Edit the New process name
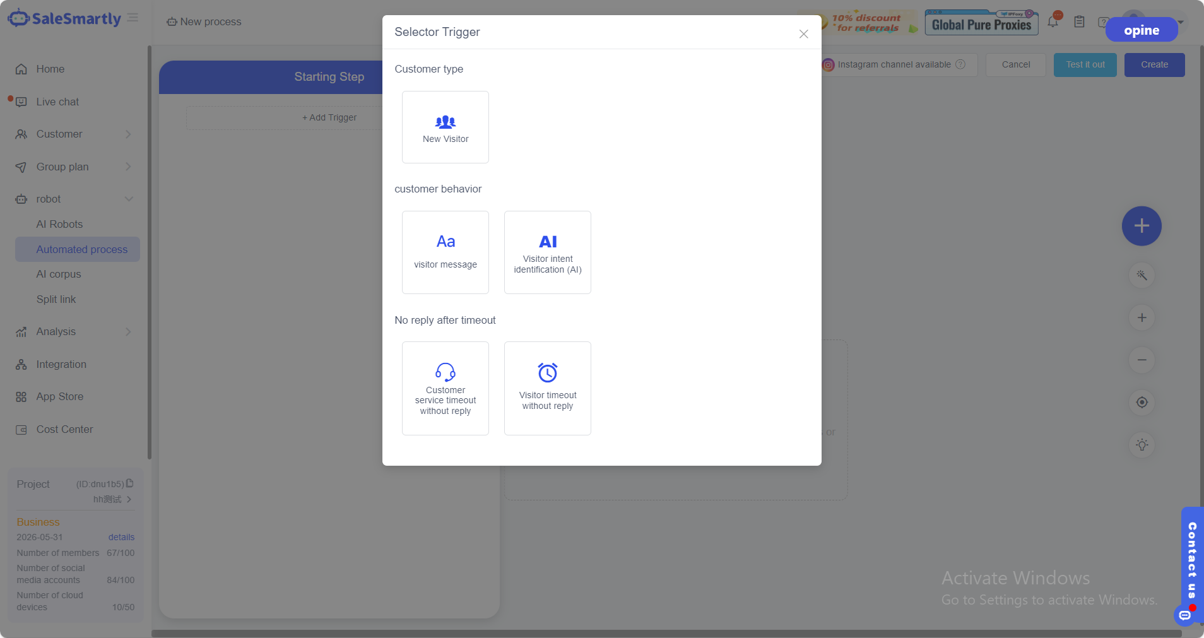The height and width of the screenshot is (638, 1204). (x=211, y=21)
